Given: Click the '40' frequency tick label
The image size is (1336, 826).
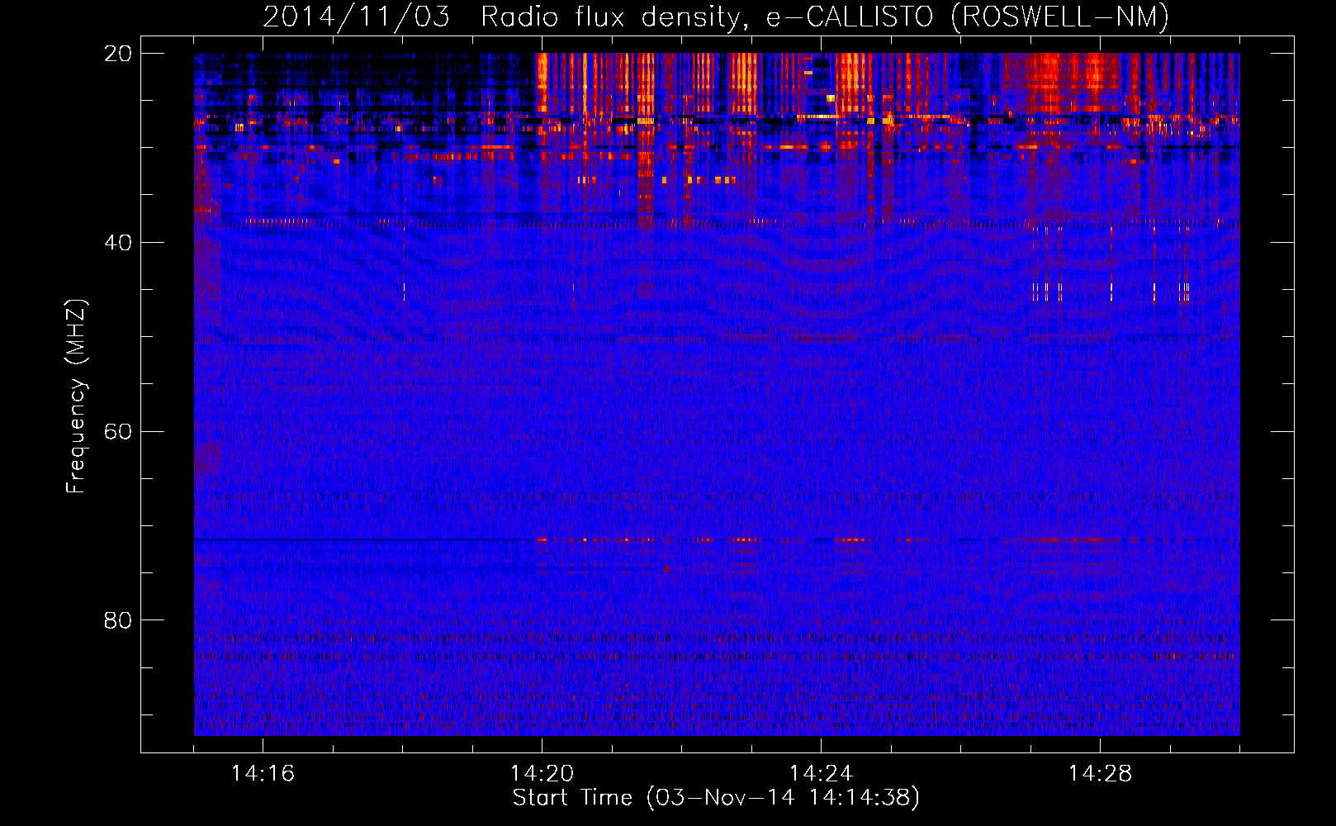Looking at the screenshot, I should (x=118, y=243).
